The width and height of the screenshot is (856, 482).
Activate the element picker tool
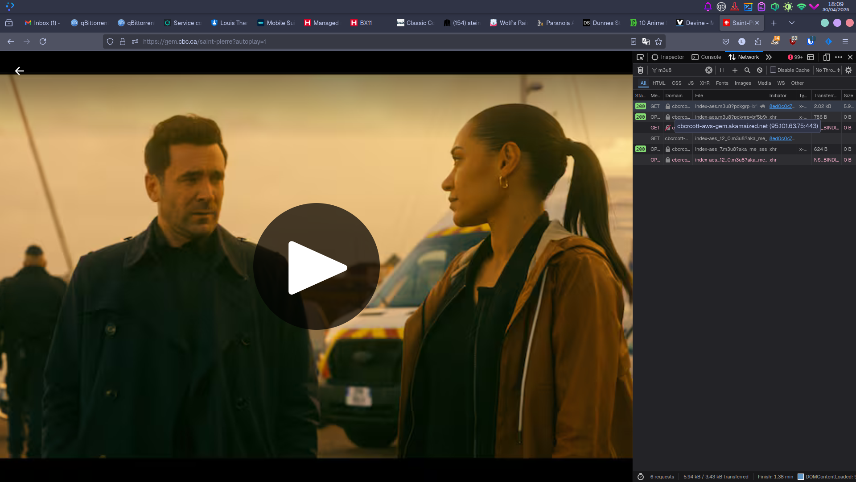coord(640,57)
